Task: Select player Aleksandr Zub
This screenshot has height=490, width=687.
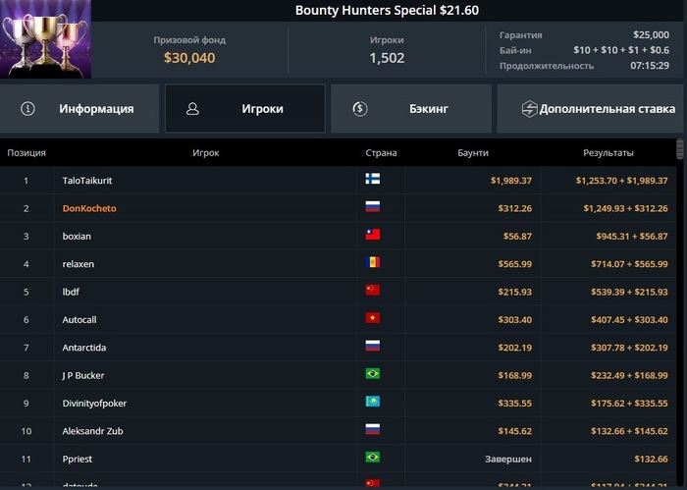Action: tap(92, 431)
